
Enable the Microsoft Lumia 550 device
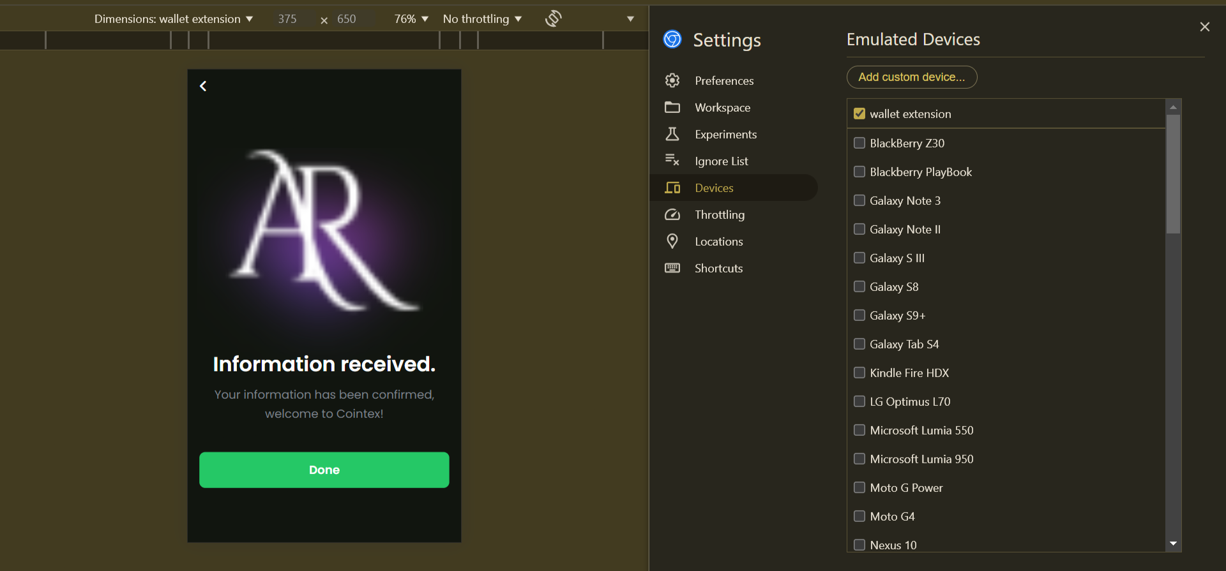point(859,430)
